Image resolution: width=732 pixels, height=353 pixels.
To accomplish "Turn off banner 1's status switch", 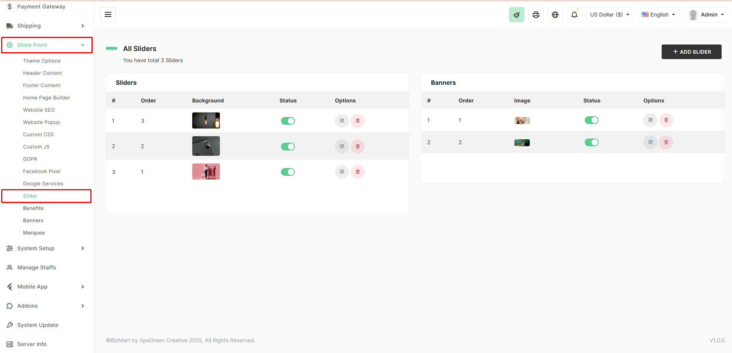I will point(591,120).
